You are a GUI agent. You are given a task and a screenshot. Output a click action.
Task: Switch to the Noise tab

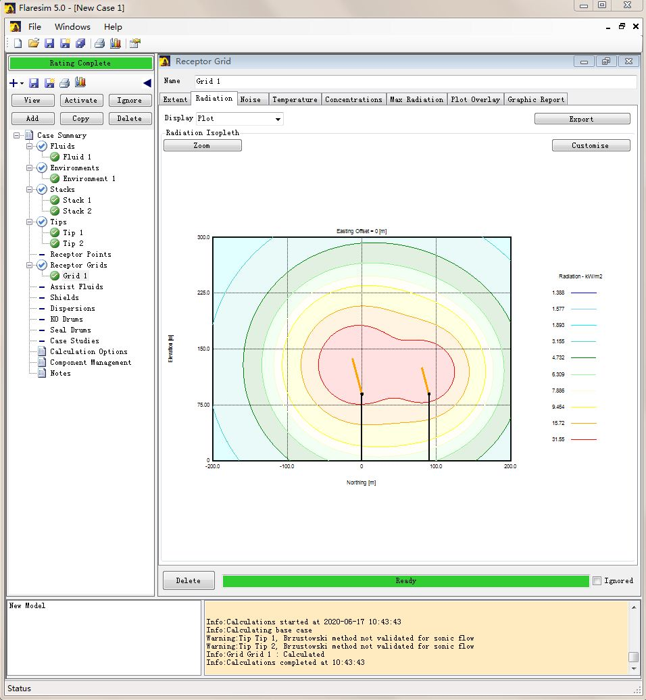click(x=253, y=99)
